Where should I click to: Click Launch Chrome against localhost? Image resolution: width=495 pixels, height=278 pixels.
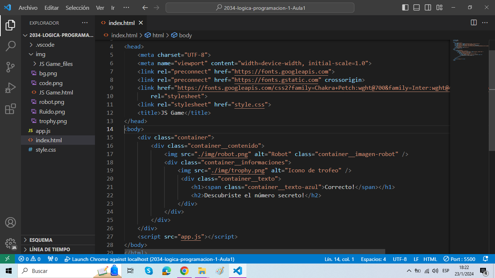tap(149, 259)
